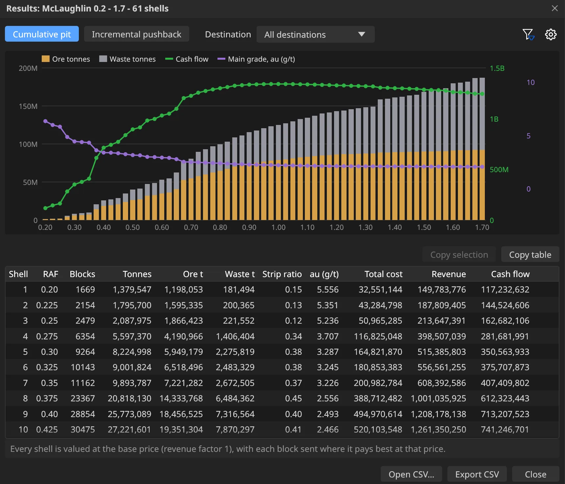The height and width of the screenshot is (484, 565).
Task: Toggle the Waste tonnes legend entry
Action: pos(127,59)
